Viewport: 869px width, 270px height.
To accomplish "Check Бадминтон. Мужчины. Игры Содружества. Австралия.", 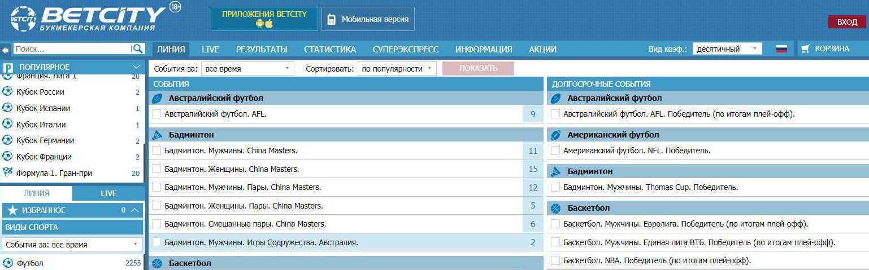I will [157, 242].
